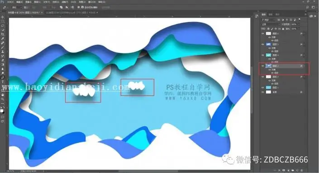Hide the topmost layer via eye icon
This screenshot has height=173, width=319.
tap(262, 34)
